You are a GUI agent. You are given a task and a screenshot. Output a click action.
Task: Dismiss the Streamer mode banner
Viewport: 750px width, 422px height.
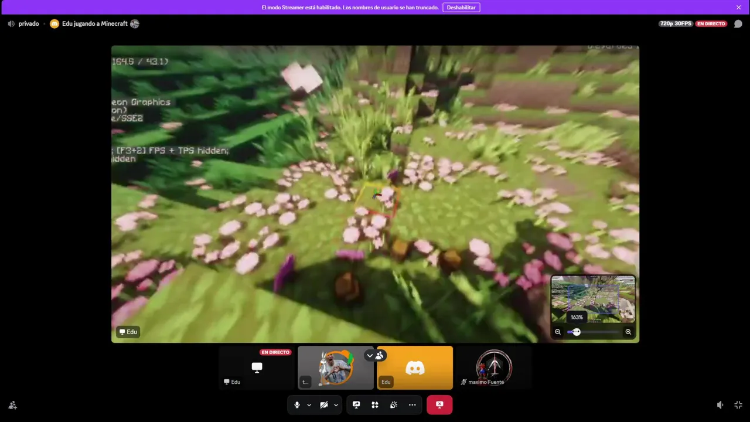pyautogui.click(x=739, y=8)
